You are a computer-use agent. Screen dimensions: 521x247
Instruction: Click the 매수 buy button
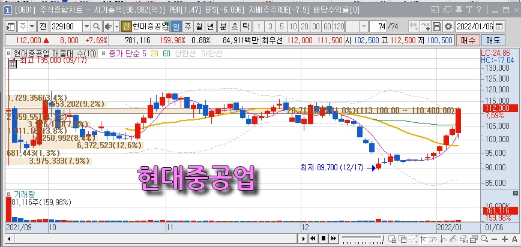point(468,41)
